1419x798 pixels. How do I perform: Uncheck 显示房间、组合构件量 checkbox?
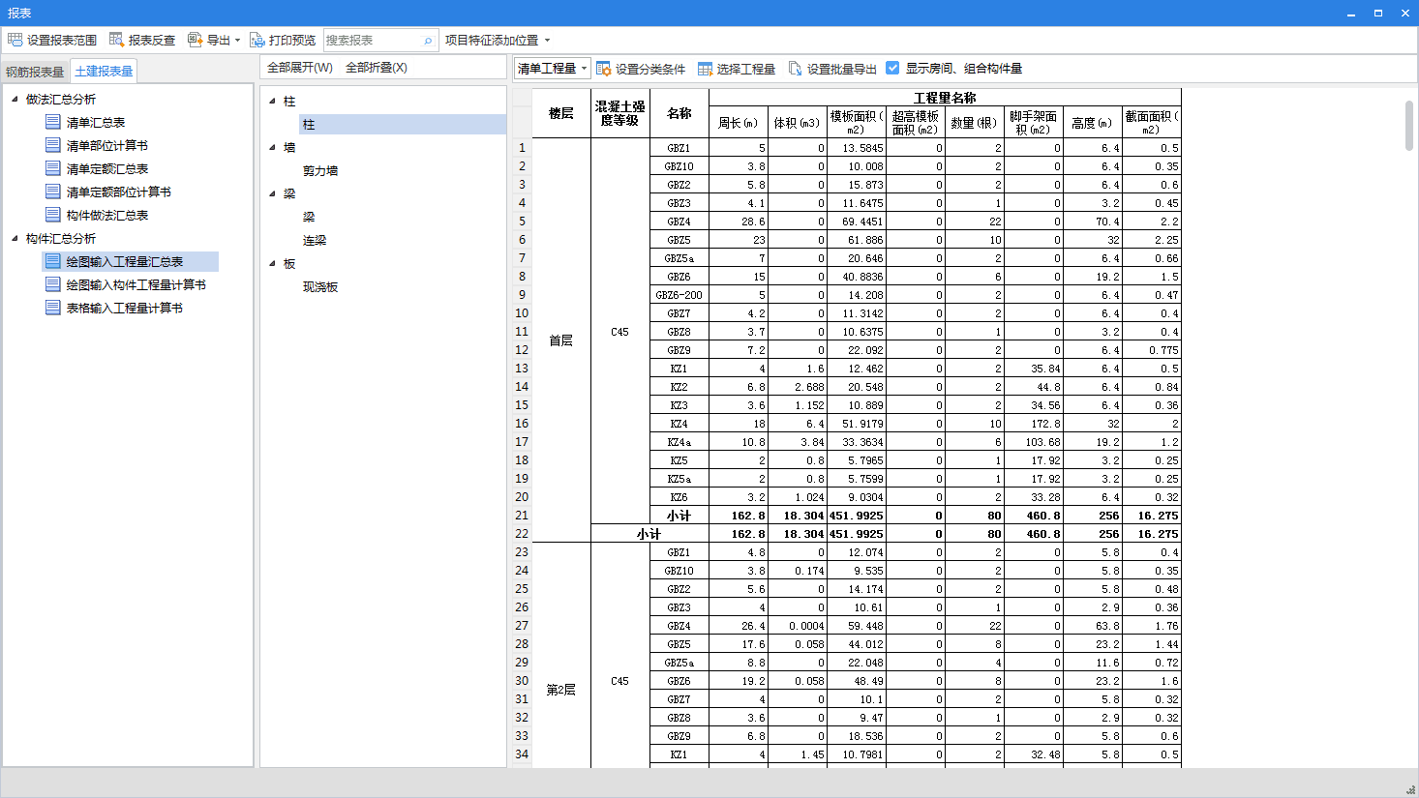click(892, 68)
